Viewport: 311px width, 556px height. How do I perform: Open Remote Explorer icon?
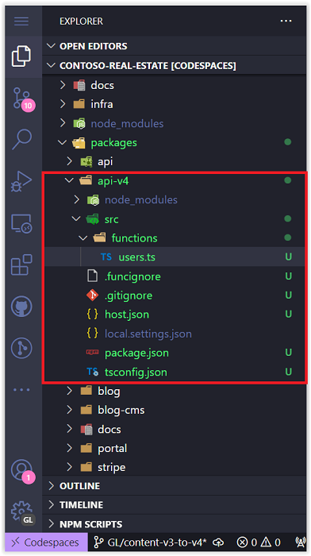(21, 224)
